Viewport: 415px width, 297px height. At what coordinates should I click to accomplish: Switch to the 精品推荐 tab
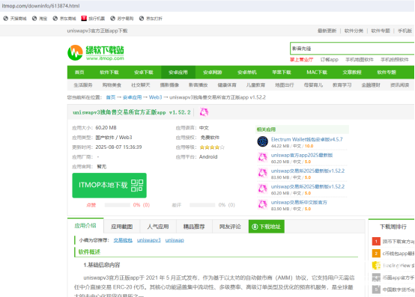[x=194, y=227]
